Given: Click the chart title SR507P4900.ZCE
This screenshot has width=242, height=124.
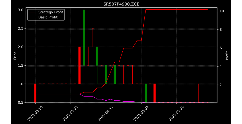Looking at the screenshot, I should pos(121,4).
